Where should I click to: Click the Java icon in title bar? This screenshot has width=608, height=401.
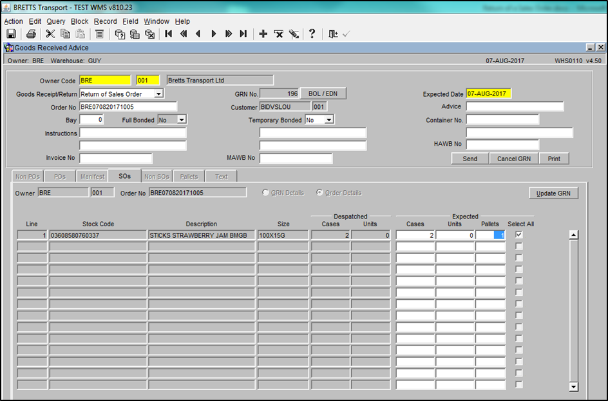click(x=6, y=7)
